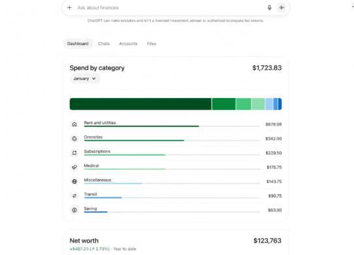Click the dark green rent segment of stacked bar
The height and width of the screenshot is (255, 354).
[x=140, y=104]
